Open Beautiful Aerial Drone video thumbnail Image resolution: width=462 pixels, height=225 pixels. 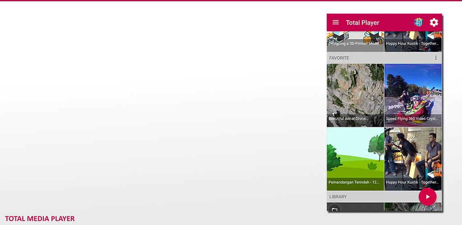pyautogui.click(x=356, y=95)
